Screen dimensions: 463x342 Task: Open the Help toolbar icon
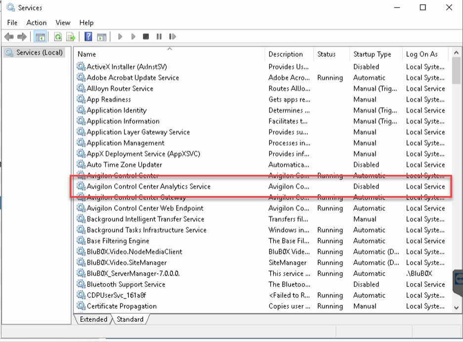tap(88, 37)
